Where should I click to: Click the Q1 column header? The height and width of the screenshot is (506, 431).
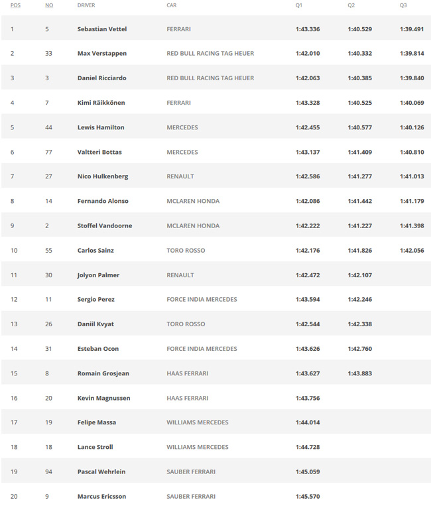click(x=299, y=5)
